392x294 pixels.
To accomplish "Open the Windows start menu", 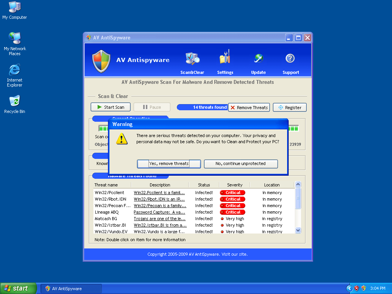I will pyautogui.click(x=18, y=288).
